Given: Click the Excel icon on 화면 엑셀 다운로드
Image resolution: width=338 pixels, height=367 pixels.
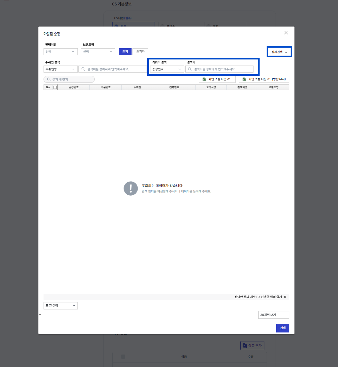Looking at the screenshot, I should pyautogui.click(x=204, y=79).
